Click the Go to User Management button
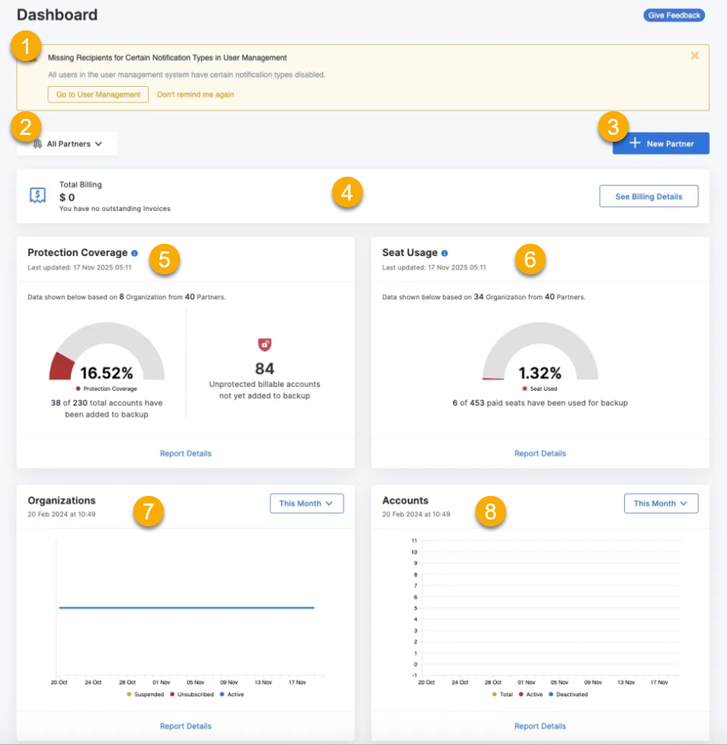 click(x=98, y=94)
